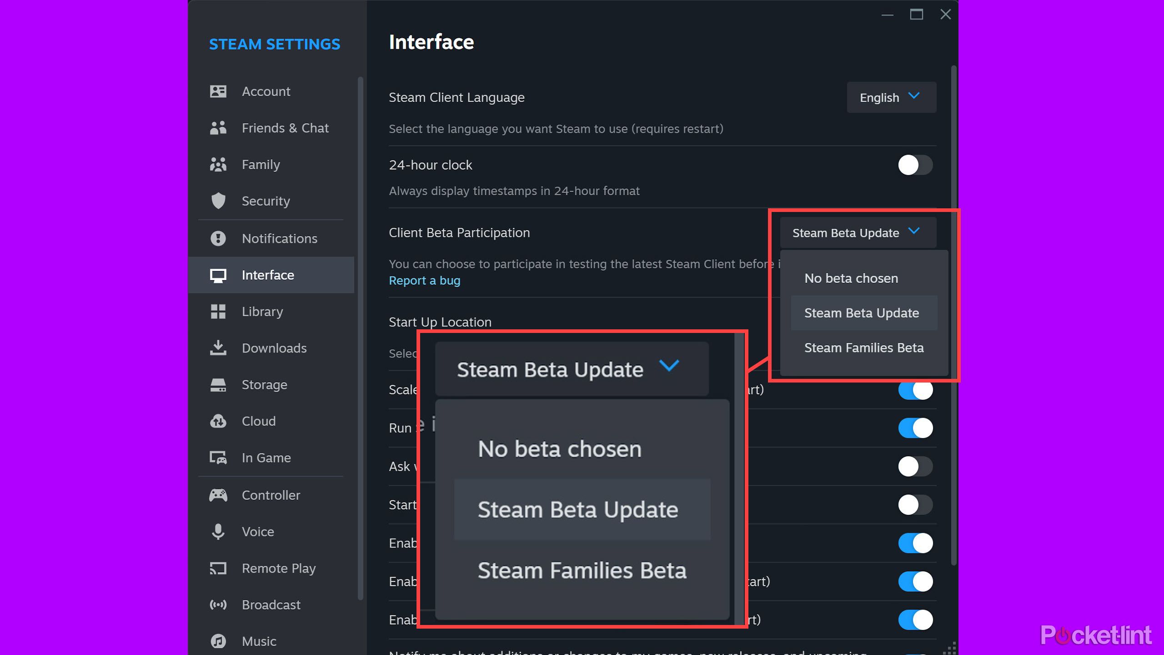Click the Interface menu item

pos(268,274)
